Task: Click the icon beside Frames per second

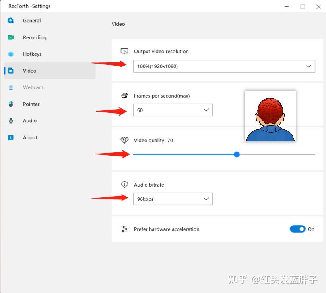Action: 124,96
